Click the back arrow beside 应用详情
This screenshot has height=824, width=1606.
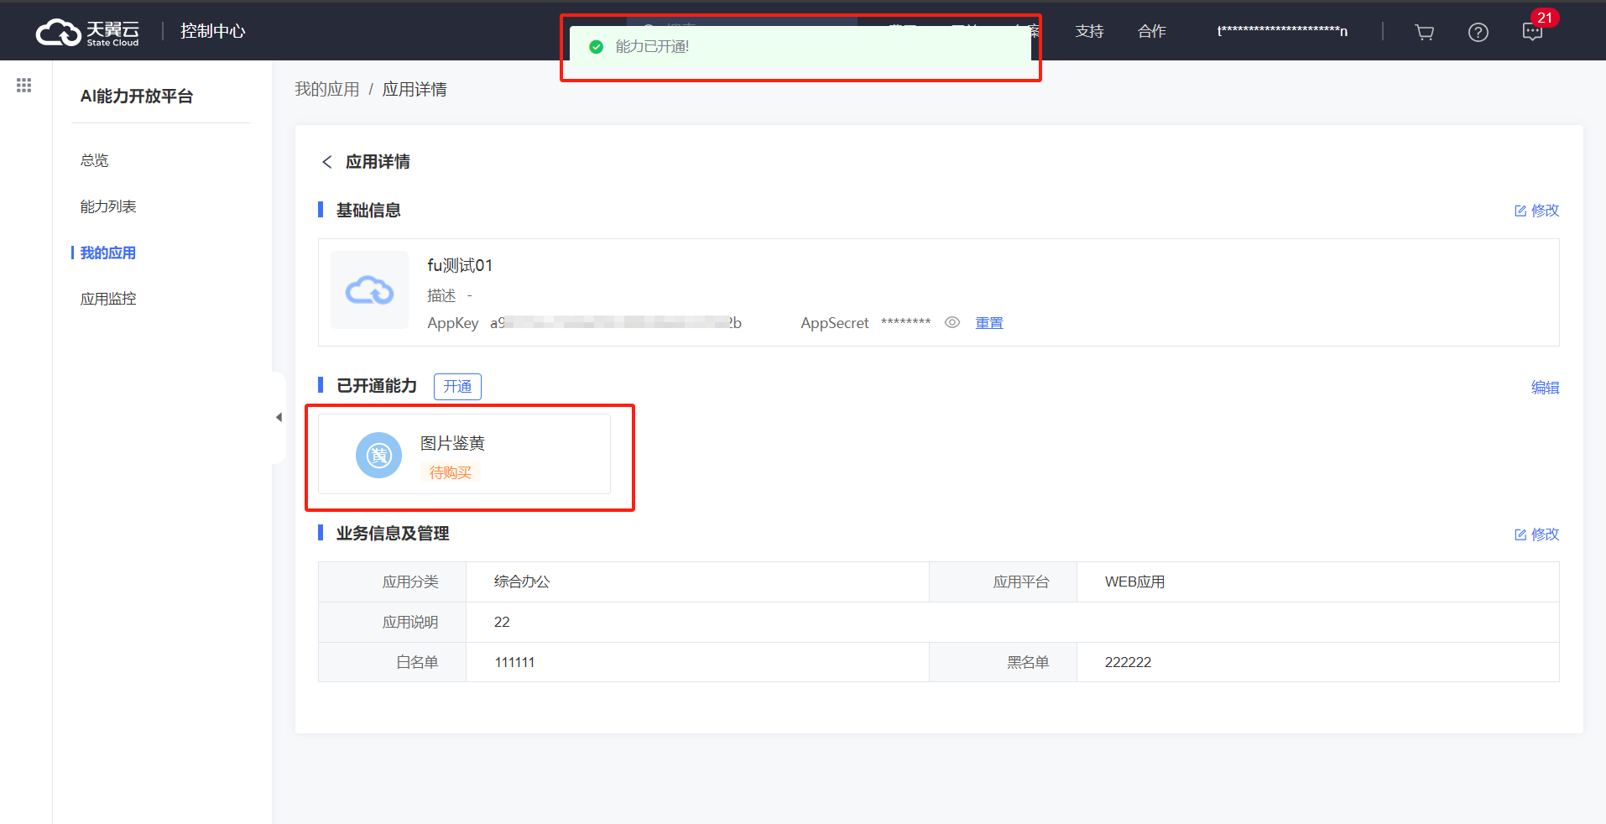coord(327,161)
